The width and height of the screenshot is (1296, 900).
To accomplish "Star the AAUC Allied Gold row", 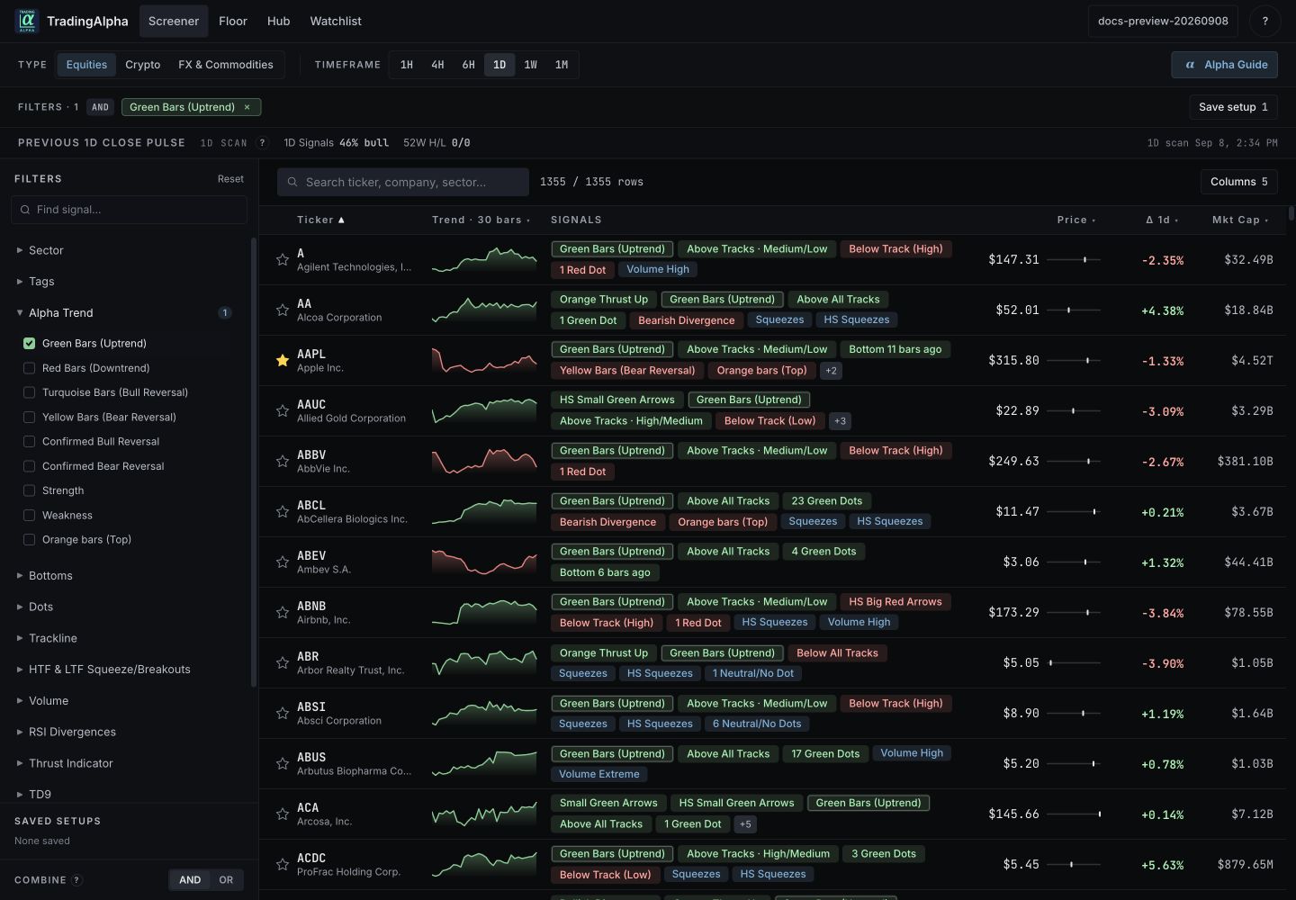I will pos(283,410).
